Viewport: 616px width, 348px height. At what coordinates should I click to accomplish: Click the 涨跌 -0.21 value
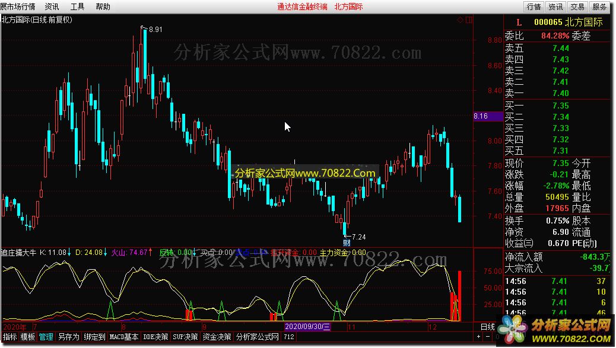click(558, 174)
